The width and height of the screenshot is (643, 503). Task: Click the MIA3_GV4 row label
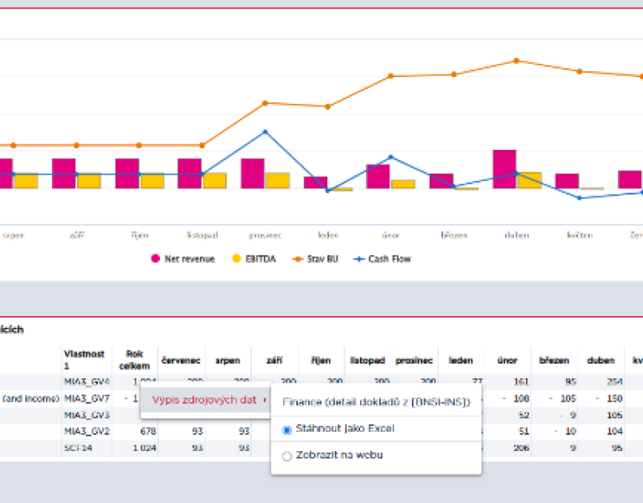(86, 381)
